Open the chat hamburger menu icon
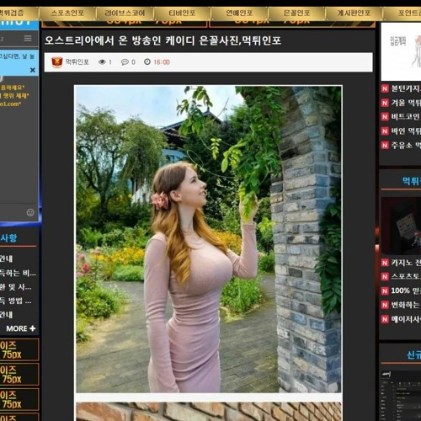 28,38
